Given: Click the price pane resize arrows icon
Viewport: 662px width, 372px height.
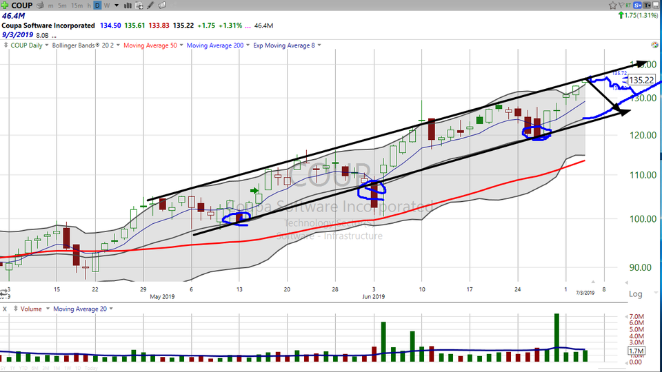Looking at the screenshot, I should point(6,45).
